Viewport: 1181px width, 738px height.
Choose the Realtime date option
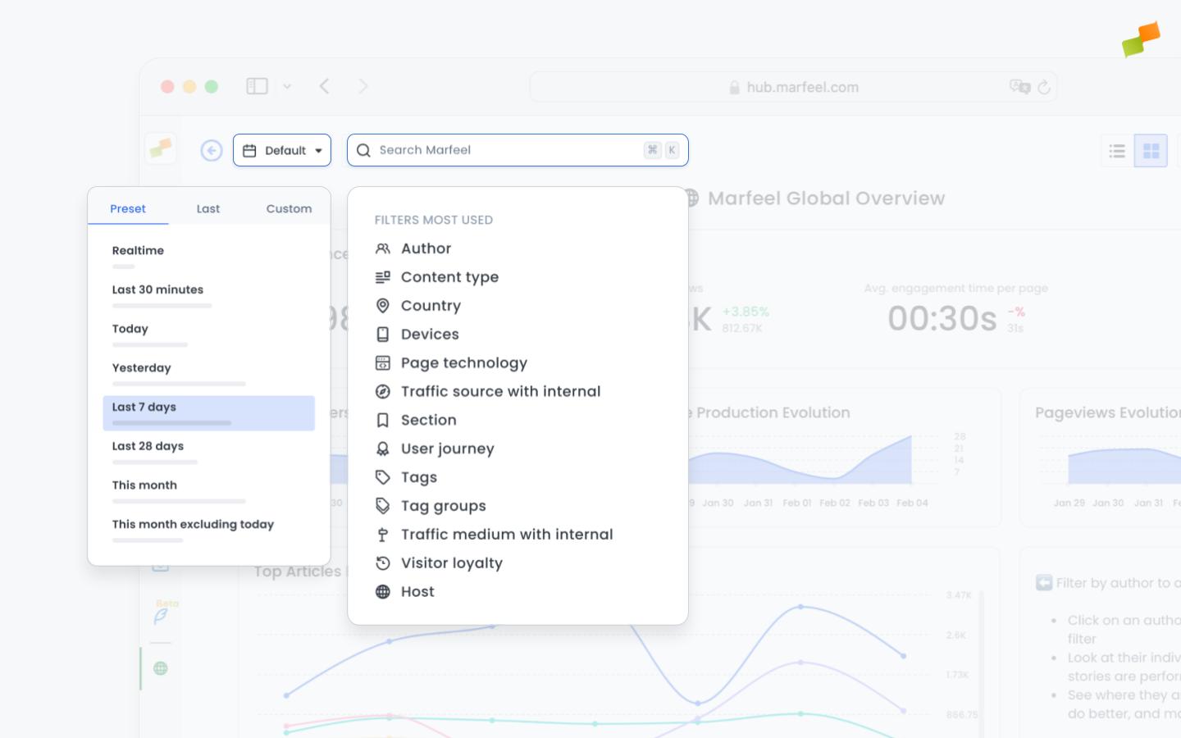[138, 250]
